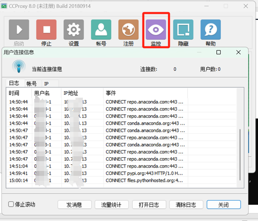Select the log row at 14:51:04
Viewport: 258px width, 221px height.
coord(121,166)
